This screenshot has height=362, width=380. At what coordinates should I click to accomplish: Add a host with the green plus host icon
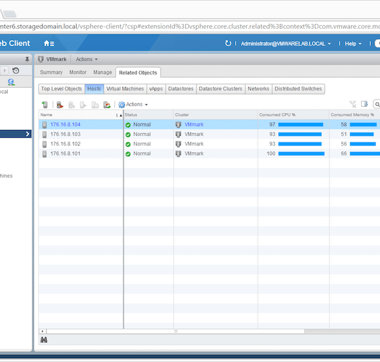pyautogui.click(x=45, y=105)
